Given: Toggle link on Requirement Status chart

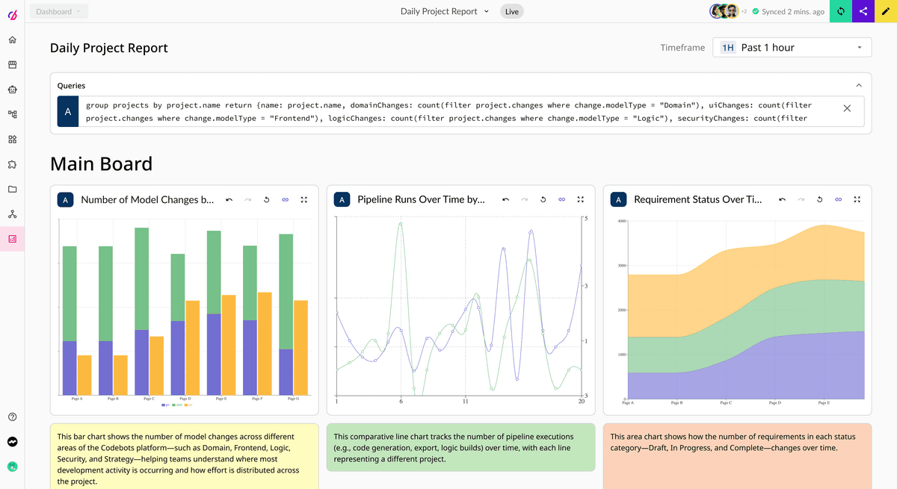Looking at the screenshot, I should 838,199.
